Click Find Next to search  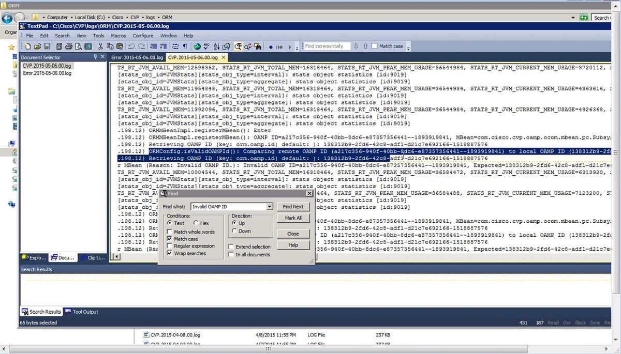(293, 207)
